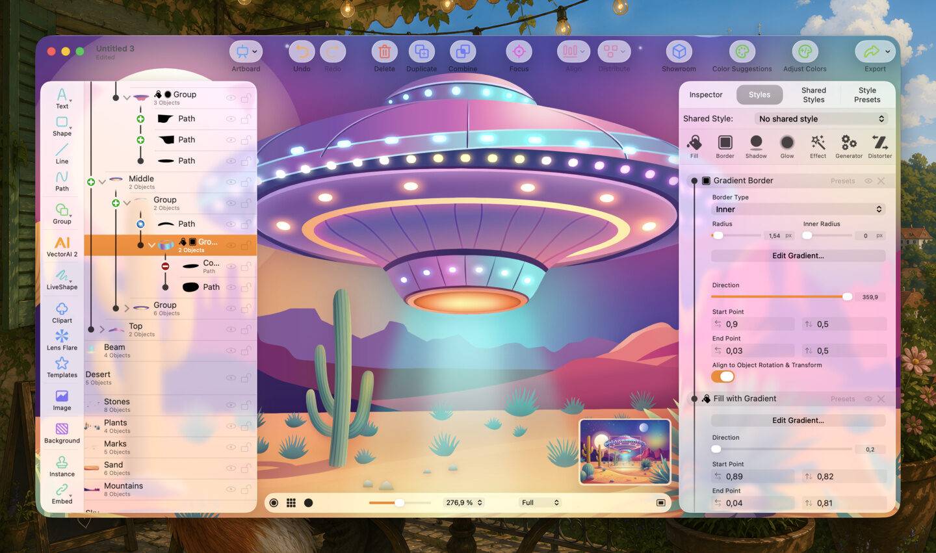This screenshot has height=553, width=936.
Task: Open the Background tool
Action: click(62, 433)
